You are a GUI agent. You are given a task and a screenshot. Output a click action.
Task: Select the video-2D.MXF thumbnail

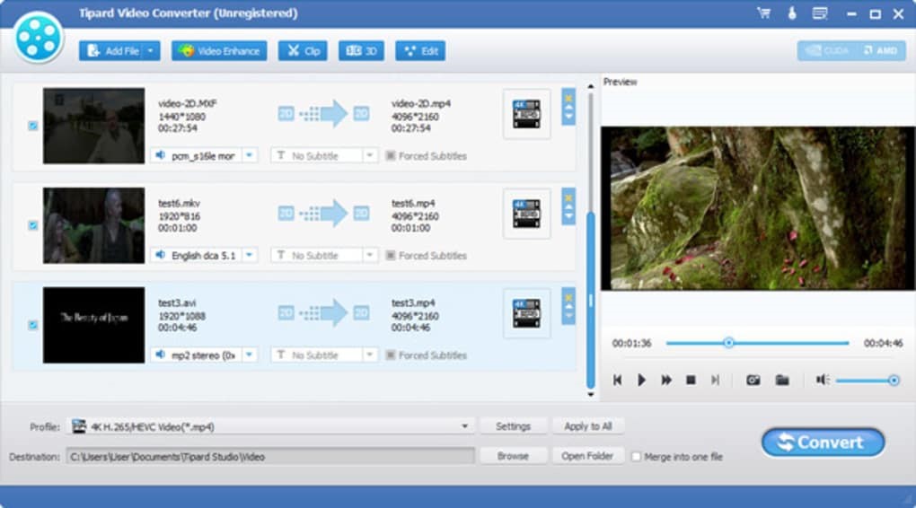tap(93, 126)
